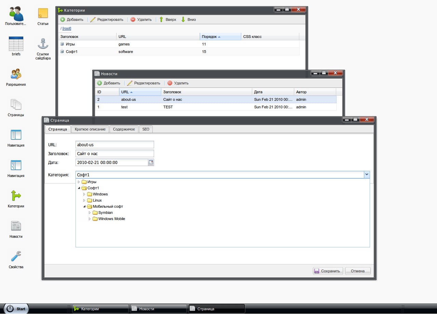Image resolution: width=437 pixels, height=314 pixels.
Task: Sort by Дата column in Новости
Action: click(x=273, y=92)
